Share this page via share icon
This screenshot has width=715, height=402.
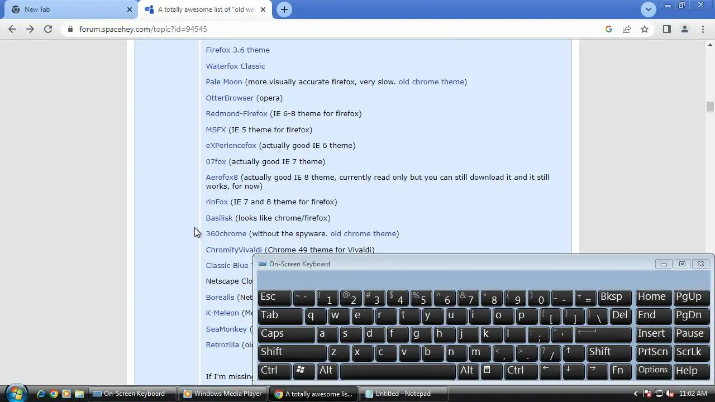pos(627,29)
